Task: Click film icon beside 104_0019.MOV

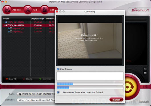Action: (x=9, y=25)
